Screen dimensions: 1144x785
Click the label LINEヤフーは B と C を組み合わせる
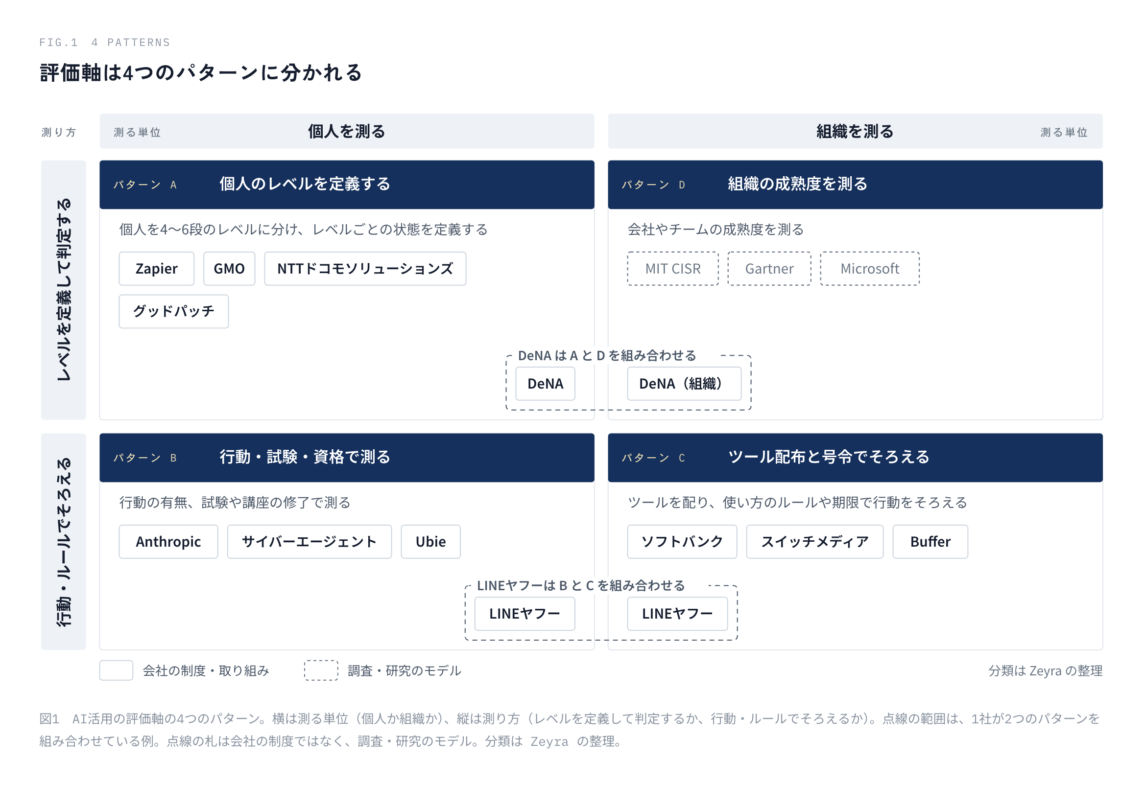(x=581, y=585)
